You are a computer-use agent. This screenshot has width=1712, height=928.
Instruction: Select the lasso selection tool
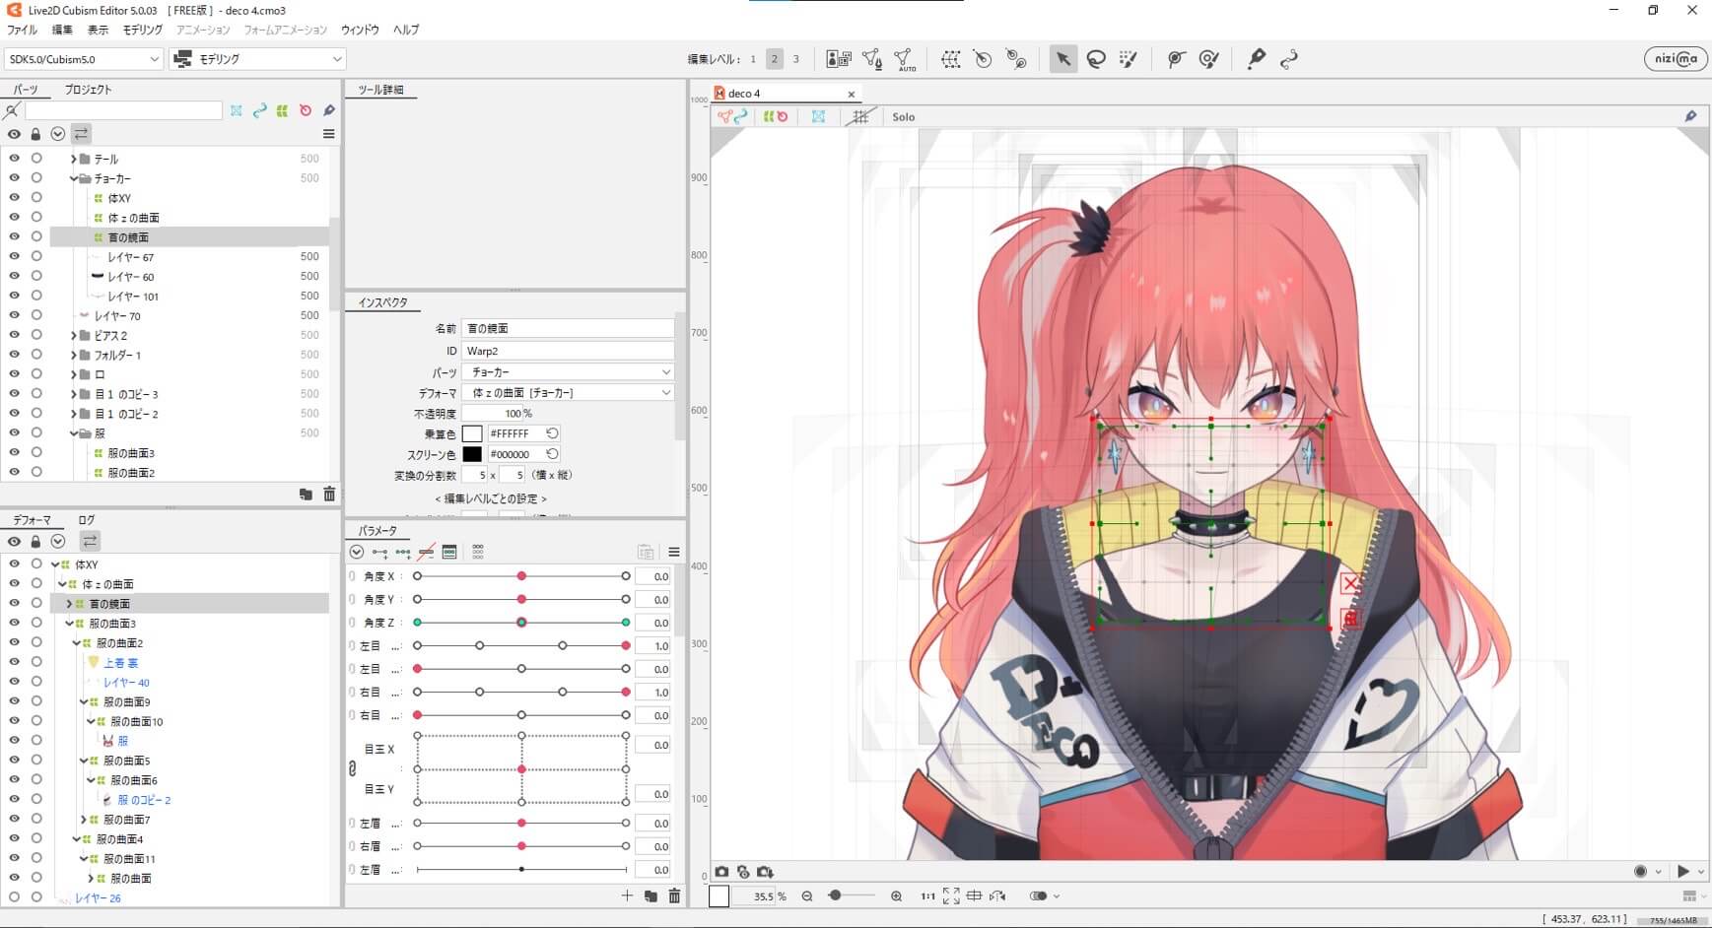(1095, 59)
